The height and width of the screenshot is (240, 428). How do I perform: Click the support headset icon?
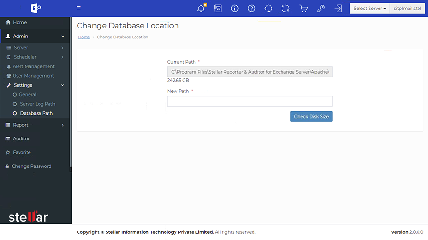coord(268,9)
